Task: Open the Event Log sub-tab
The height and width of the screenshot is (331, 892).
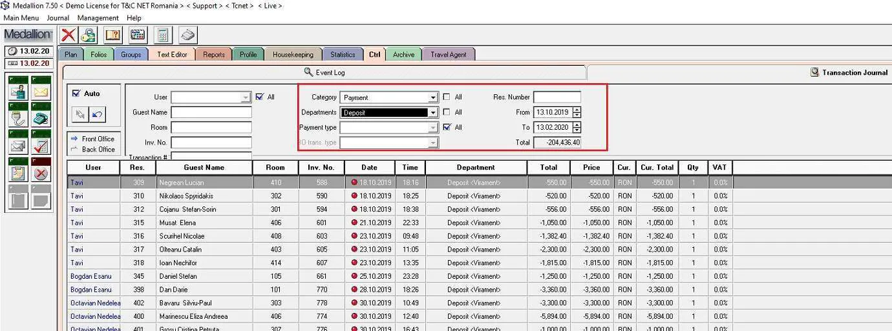Action: (324, 72)
